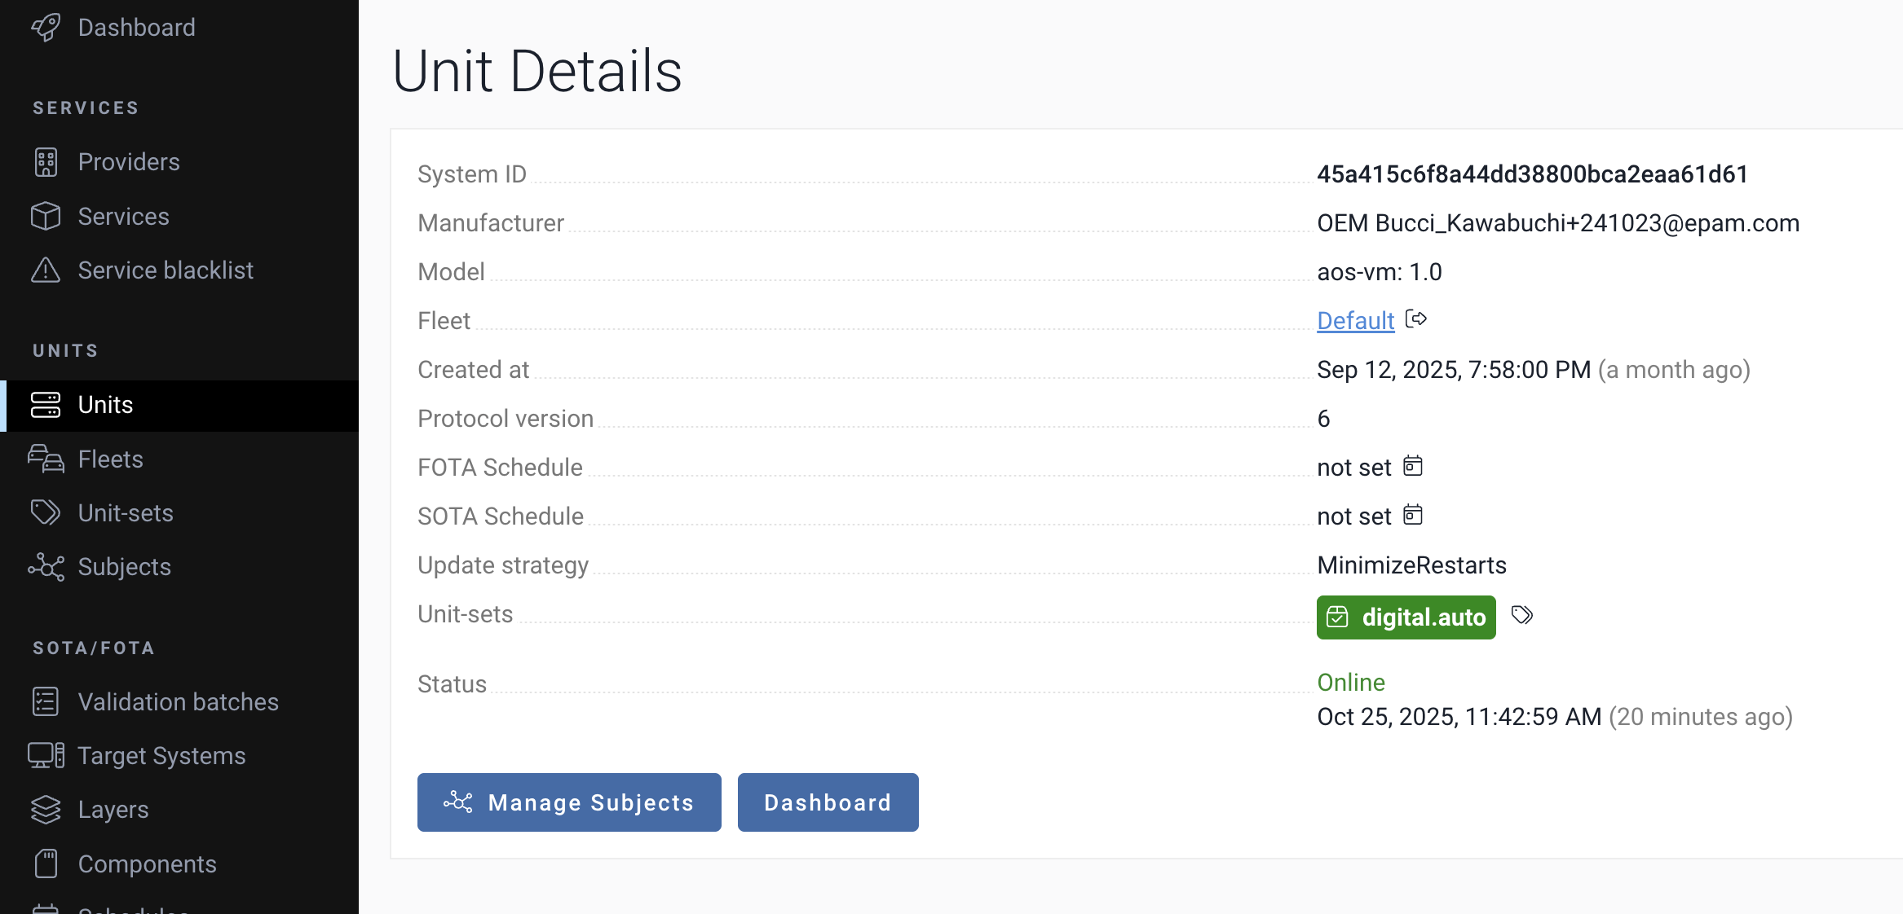Open the Default fleet link
The width and height of the screenshot is (1903, 914).
coord(1355,321)
